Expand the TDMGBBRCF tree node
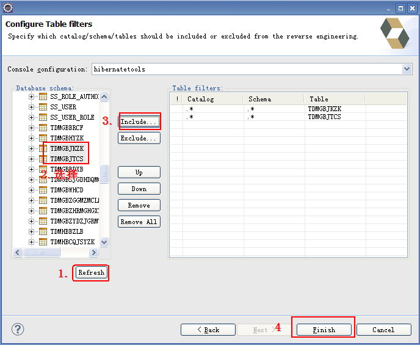This screenshot has height=345, width=420. 31,128
